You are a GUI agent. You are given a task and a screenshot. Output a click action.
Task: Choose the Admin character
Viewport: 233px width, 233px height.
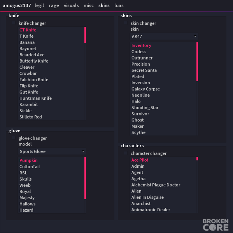[163, 166]
